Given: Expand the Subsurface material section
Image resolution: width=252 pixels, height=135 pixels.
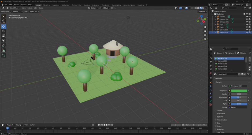Looking at the screenshot, I should click(221, 114).
